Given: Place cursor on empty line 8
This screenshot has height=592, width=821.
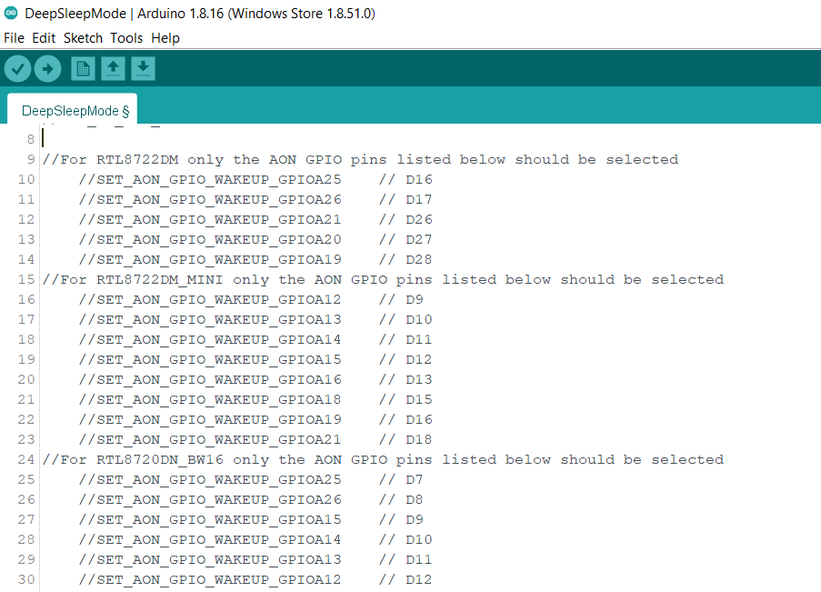Looking at the screenshot, I should coord(430,139).
